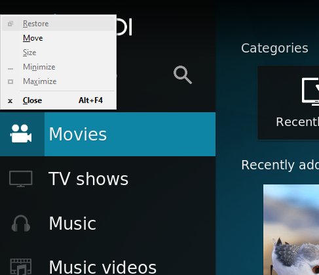
Task: Click the Categories heading
Action: 274,48
